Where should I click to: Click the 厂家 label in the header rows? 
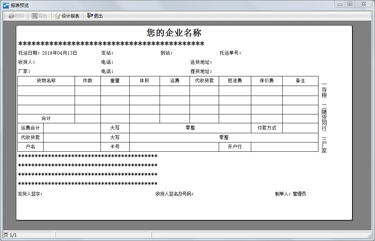[x=24, y=71]
